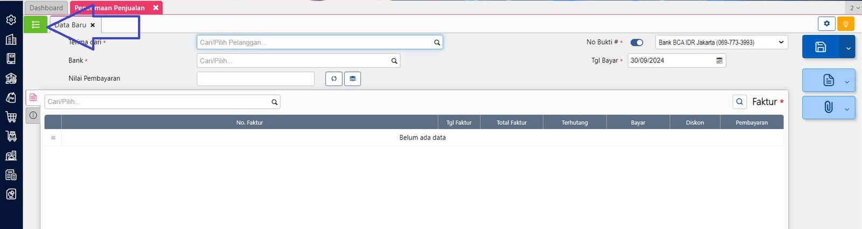Expand the arrow next to the save button
862x229 pixels.
847,48
